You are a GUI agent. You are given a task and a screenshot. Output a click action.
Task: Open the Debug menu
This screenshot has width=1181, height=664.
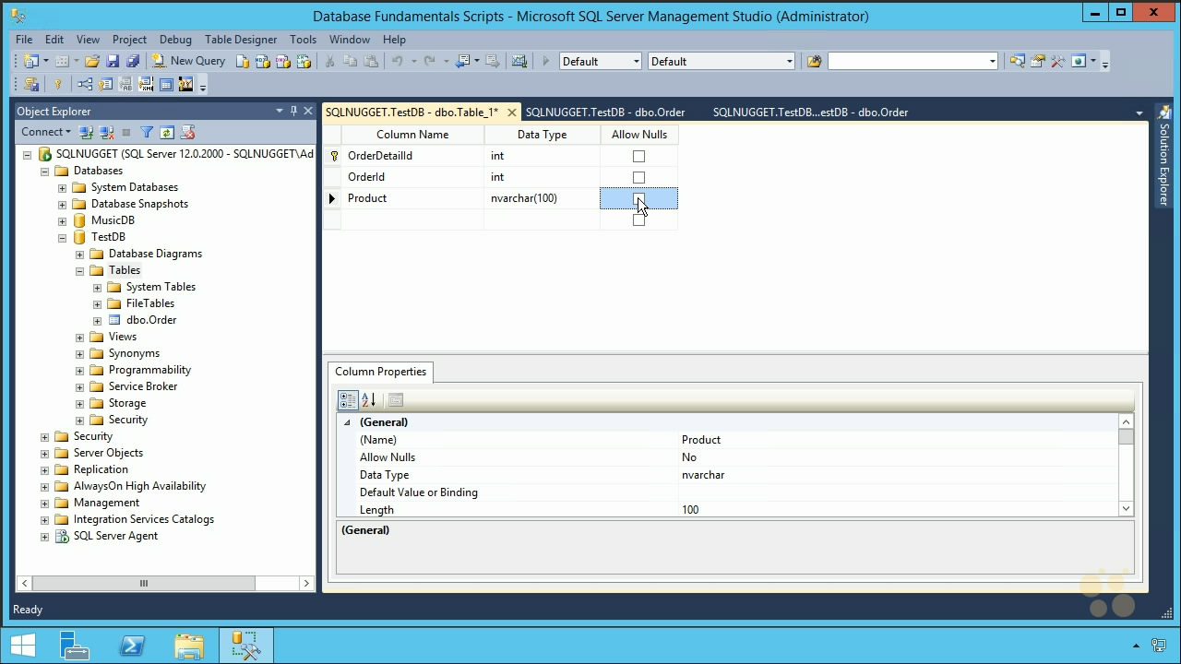[175, 40]
